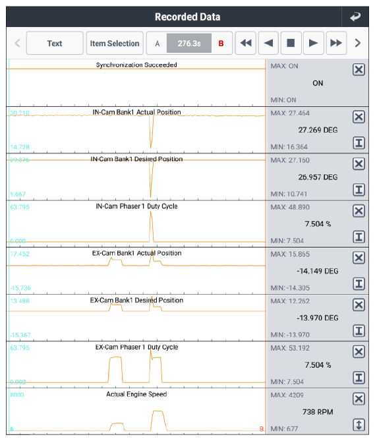Open Item Selection
The height and width of the screenshot is (441, 375).
point(115,43)
